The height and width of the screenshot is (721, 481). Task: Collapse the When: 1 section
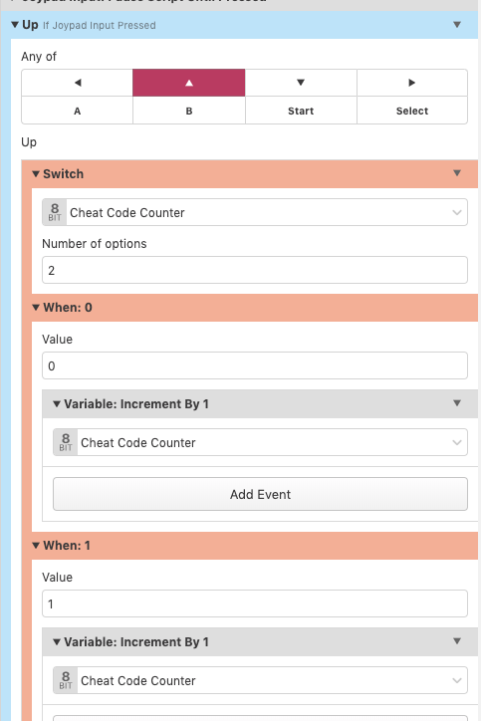click(36, 546)
